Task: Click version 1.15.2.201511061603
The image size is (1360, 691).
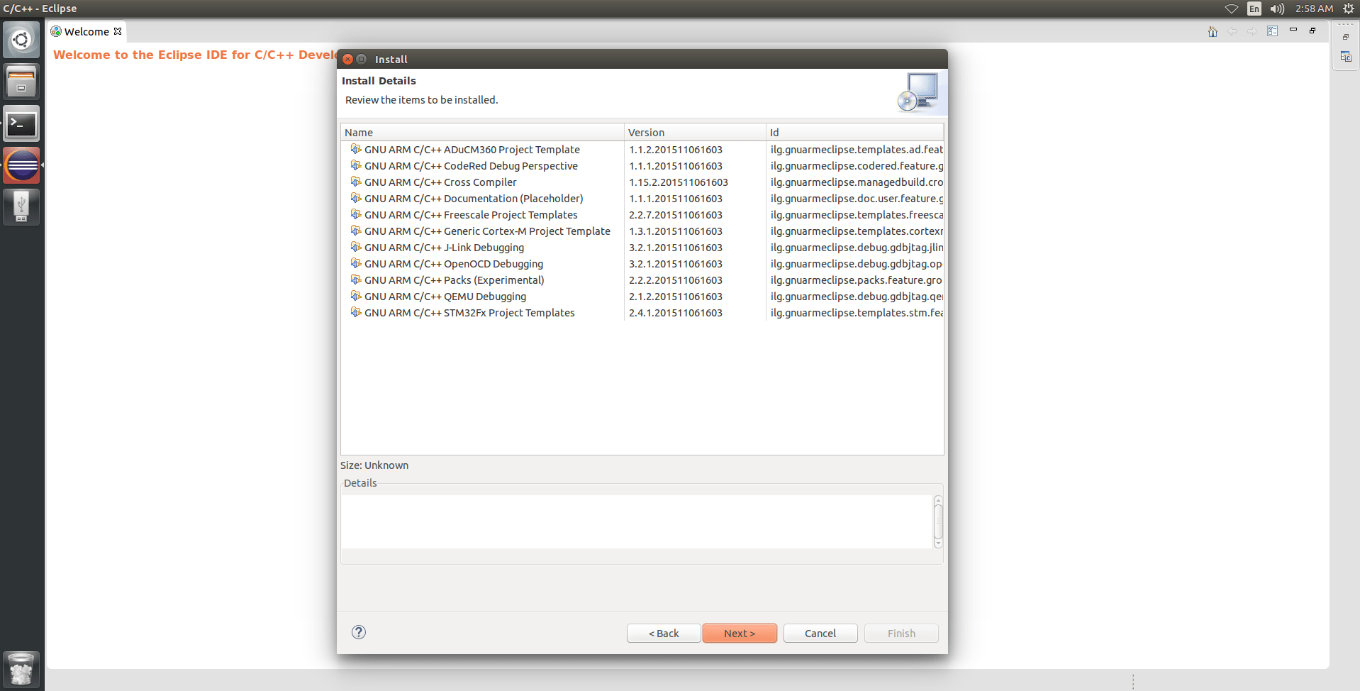Action: (679, 182)
